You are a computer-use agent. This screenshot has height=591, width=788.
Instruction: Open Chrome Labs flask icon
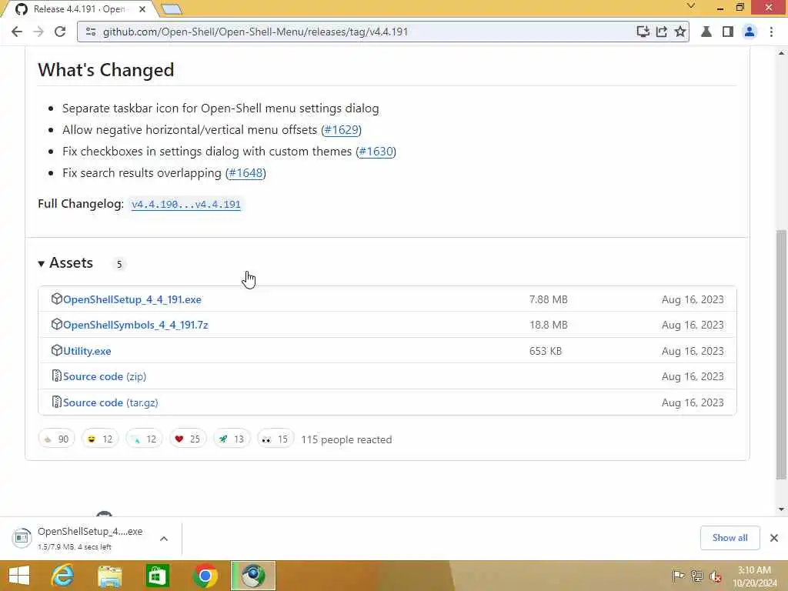click(x=706, y=32)
